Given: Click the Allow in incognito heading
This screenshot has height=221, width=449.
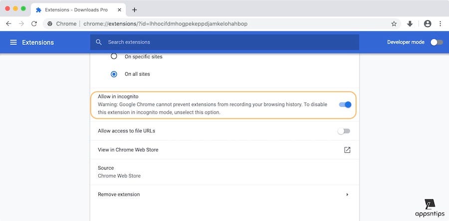Looking at the screenshot, I should click(118, 97).
